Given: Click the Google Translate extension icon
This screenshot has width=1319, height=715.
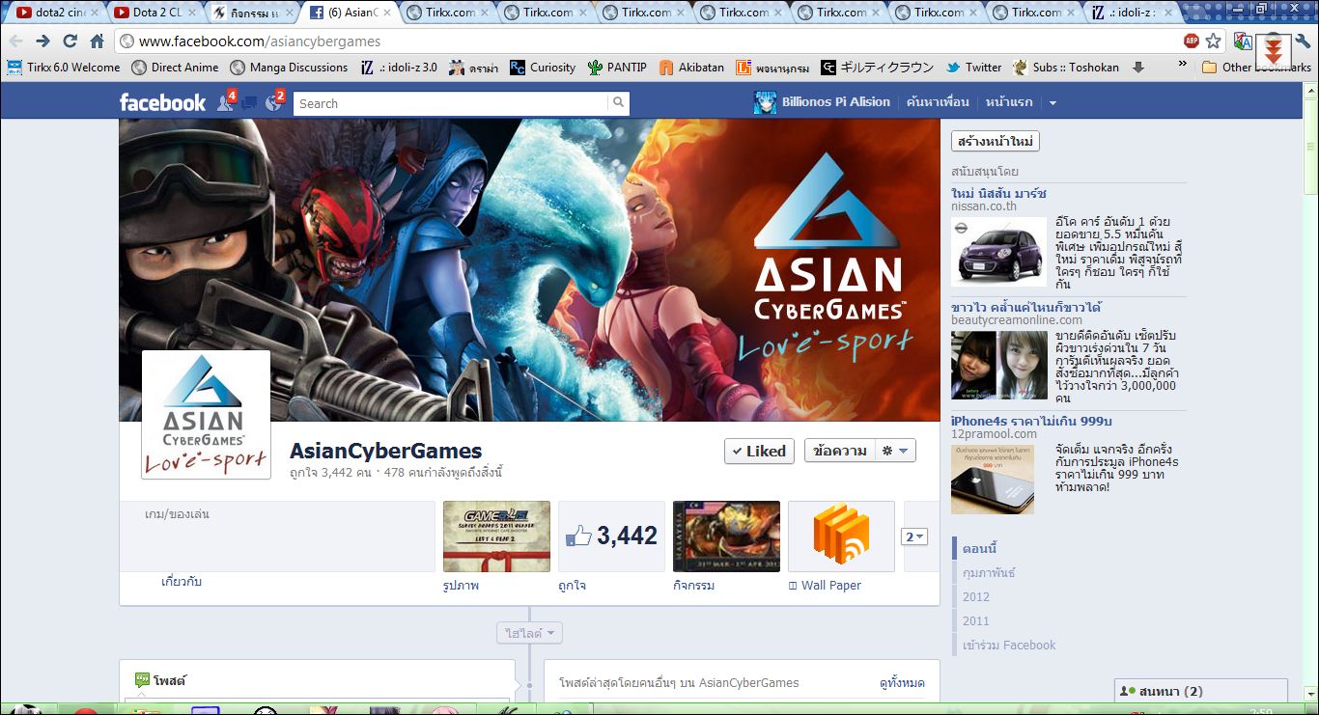Looking at the screenshot, I should (1242, 41).
